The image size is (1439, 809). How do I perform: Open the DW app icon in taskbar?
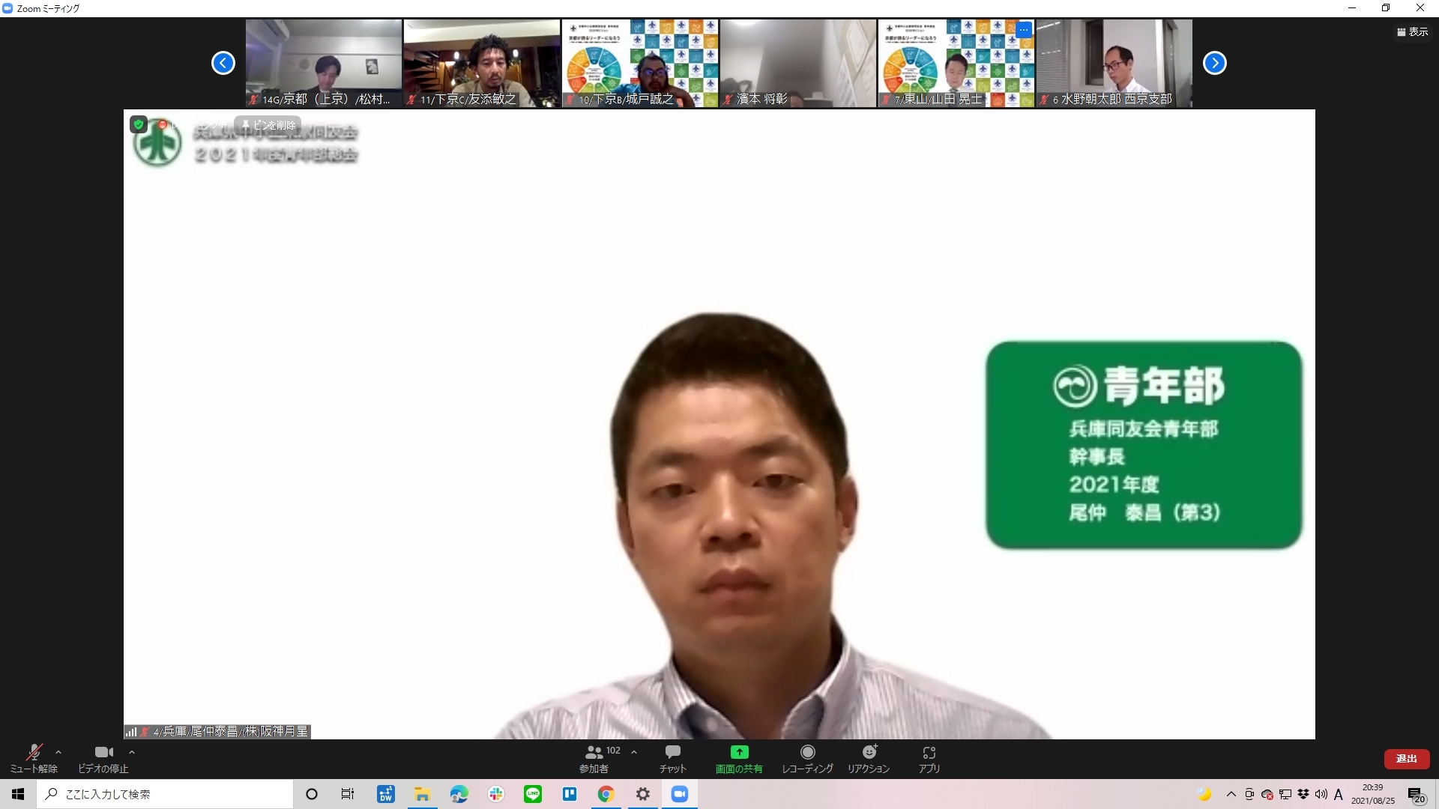(x=386, y=794)
